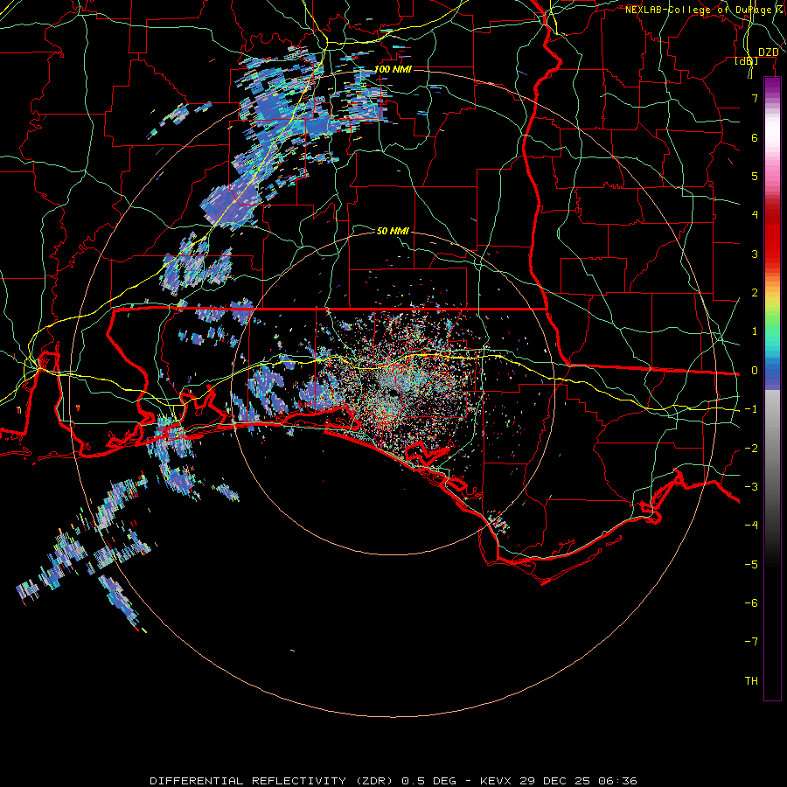Click the 7 value on the color scale
The width and height of the screenshot is (787, 787).
pyautogui.click(x=755, y=98)
